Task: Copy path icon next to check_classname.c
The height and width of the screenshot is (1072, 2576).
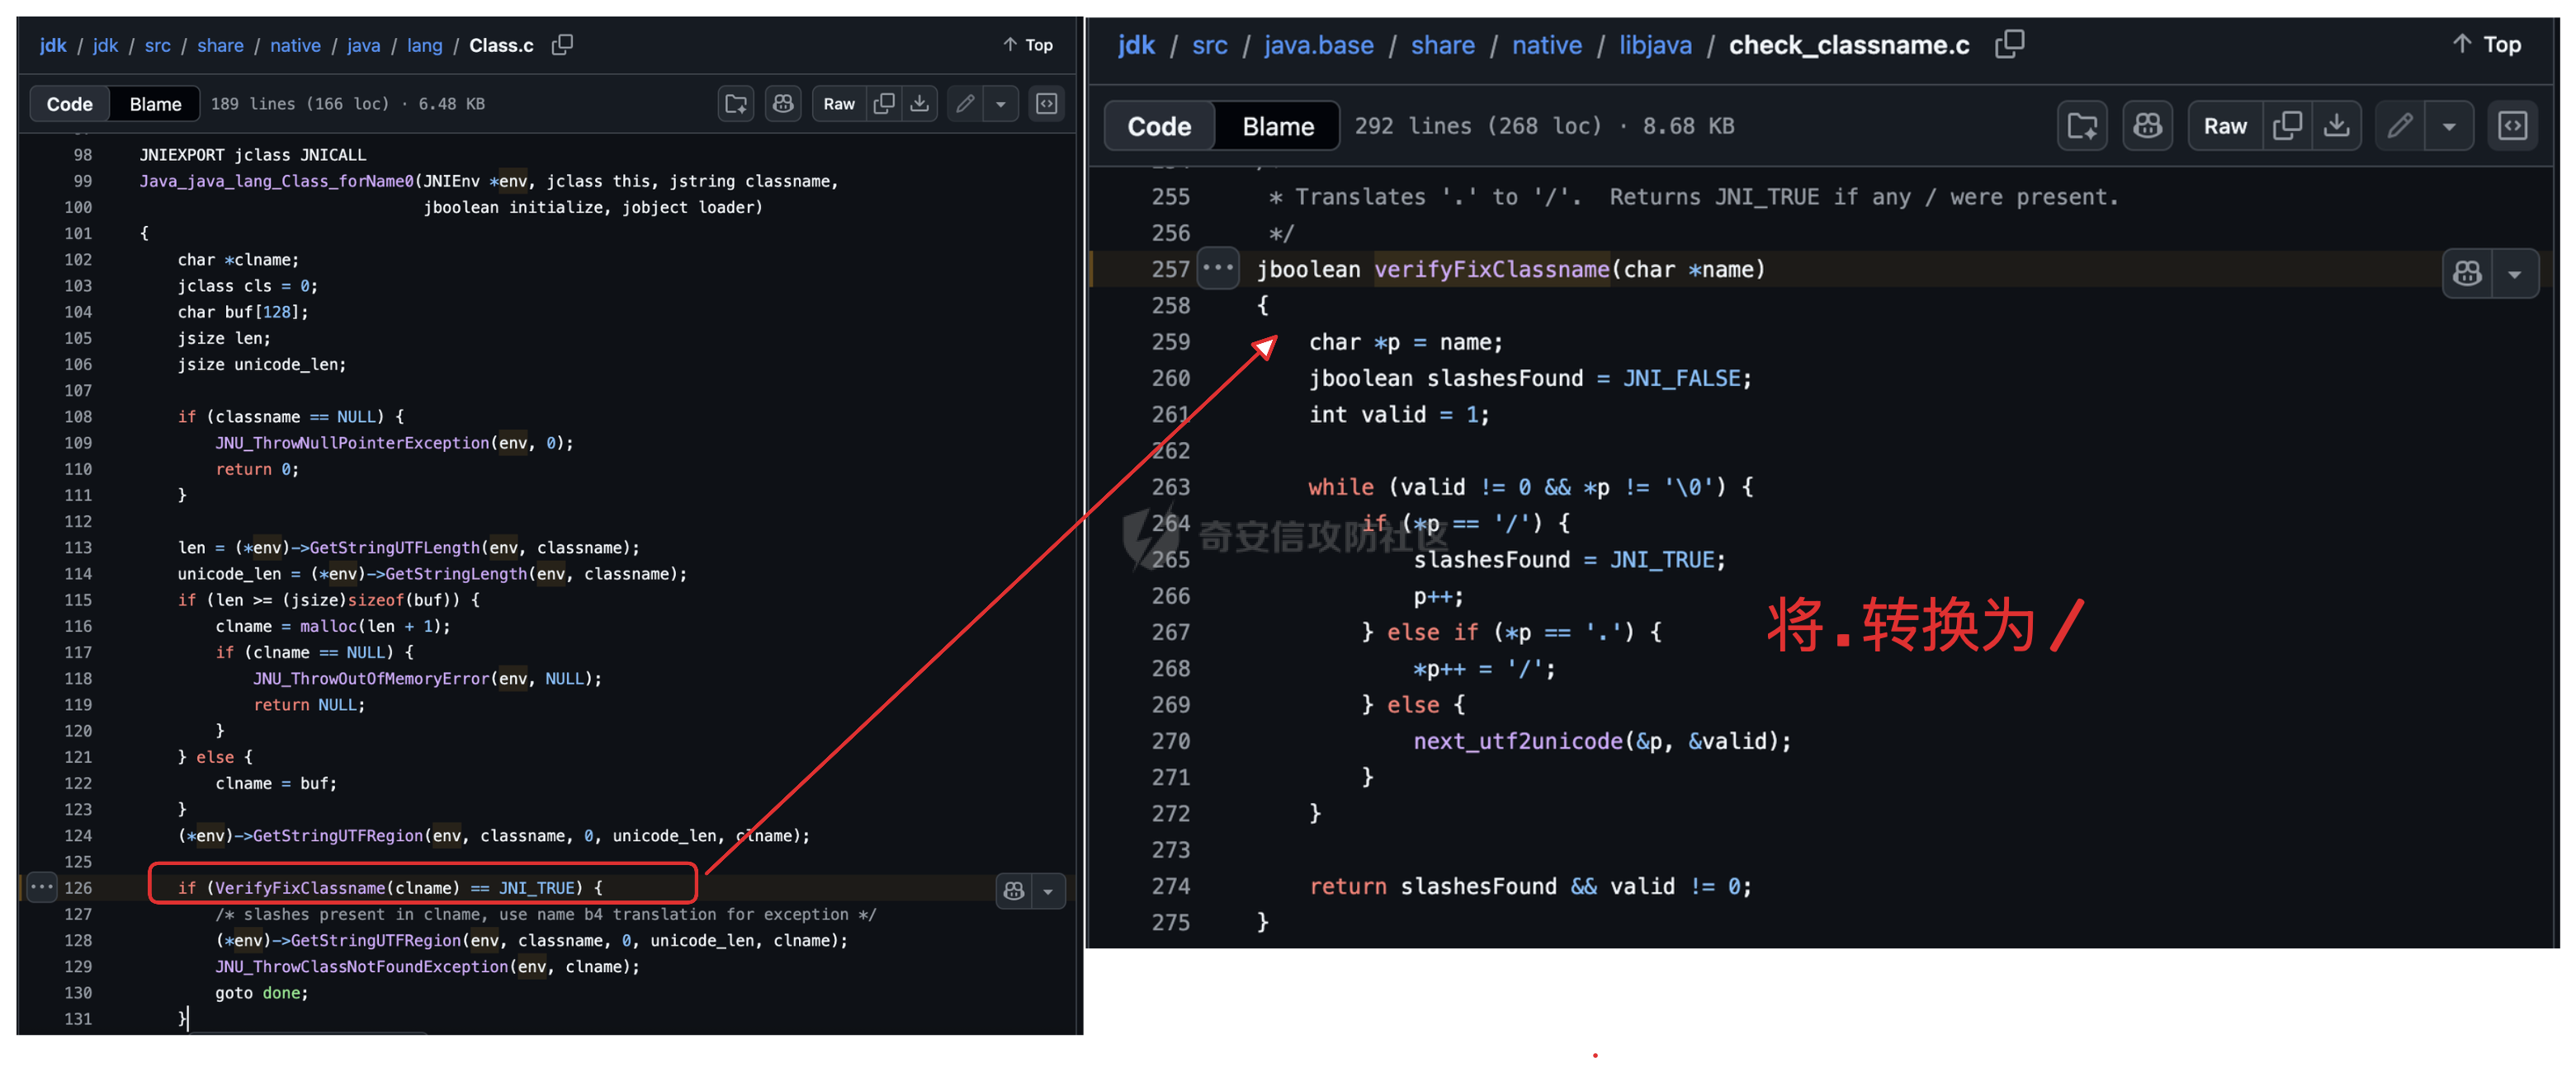Action: pos(2009,44)
